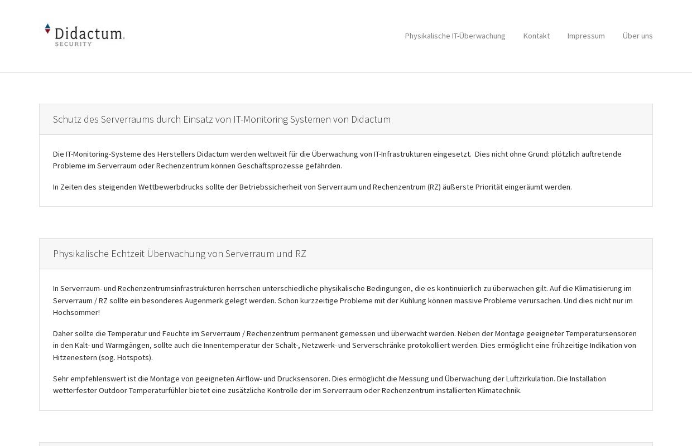Screen dimensions: 692x446
Task: Open the Über uns page
Action: click(637, 36)
